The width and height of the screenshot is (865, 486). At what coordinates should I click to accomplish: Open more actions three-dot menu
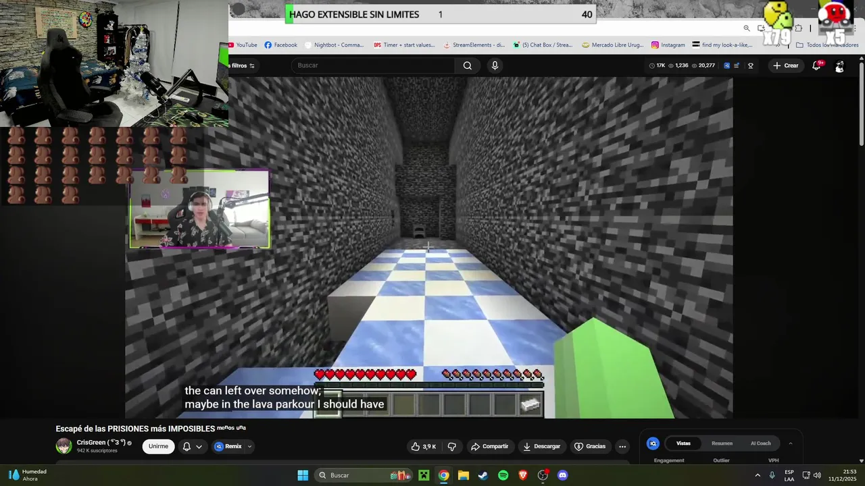click(622, 446)
